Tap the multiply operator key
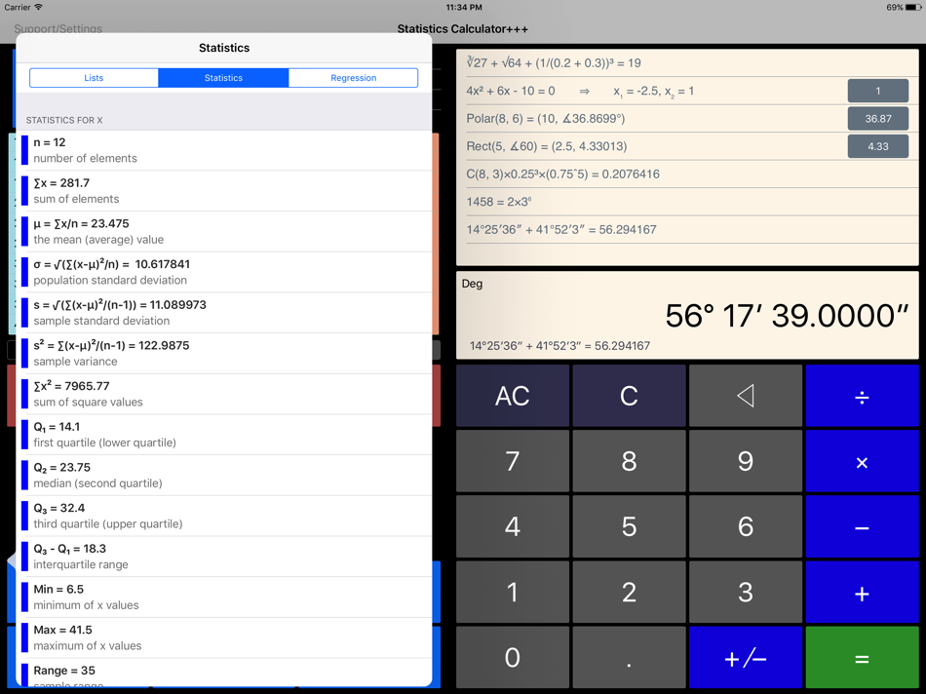The image size is (926, 694). point(862,461)
